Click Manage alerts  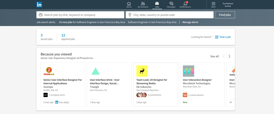(190, 22)
